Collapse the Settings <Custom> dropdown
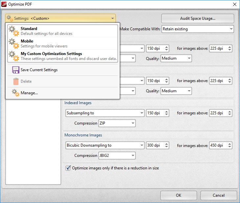Image resolution: width=240 pixels, height=203 pixels. (x=60, y=18)
